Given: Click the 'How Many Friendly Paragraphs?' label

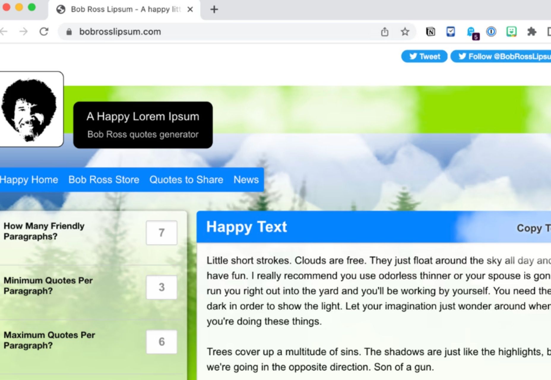Looking at the screenshot, I should point(44,231).
